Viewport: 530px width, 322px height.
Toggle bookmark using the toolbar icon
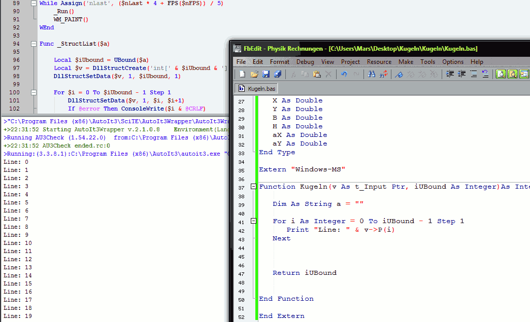pyautogui.click(x=399, y=75)
